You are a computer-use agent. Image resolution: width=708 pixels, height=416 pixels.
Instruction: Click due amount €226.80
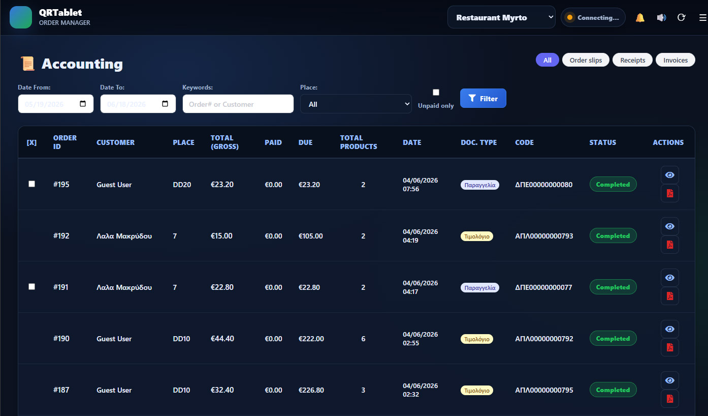coord(311,390)
